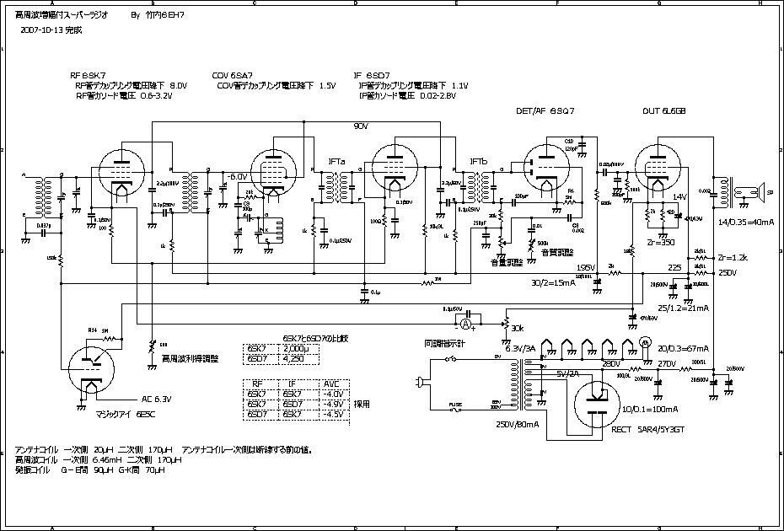Click the 6SA7 converter tube symbol

click(x=273, y=172)
